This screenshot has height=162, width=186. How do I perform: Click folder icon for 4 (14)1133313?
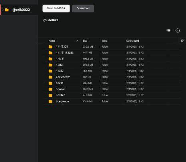(50, 53)
